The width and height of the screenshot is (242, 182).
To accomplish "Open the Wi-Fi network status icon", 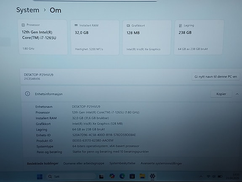I will tap(208, 177).
